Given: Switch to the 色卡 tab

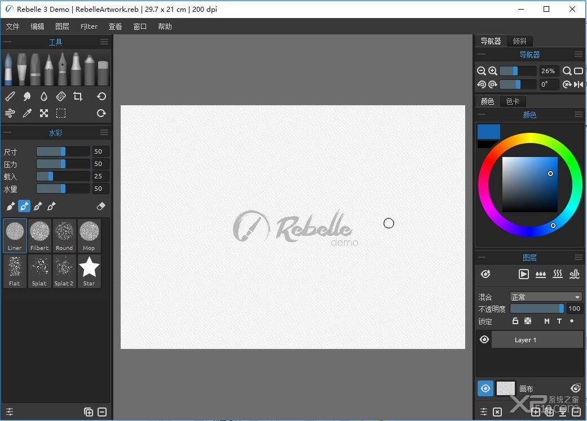Looking at the screenshot, I should tap(513, 101).
